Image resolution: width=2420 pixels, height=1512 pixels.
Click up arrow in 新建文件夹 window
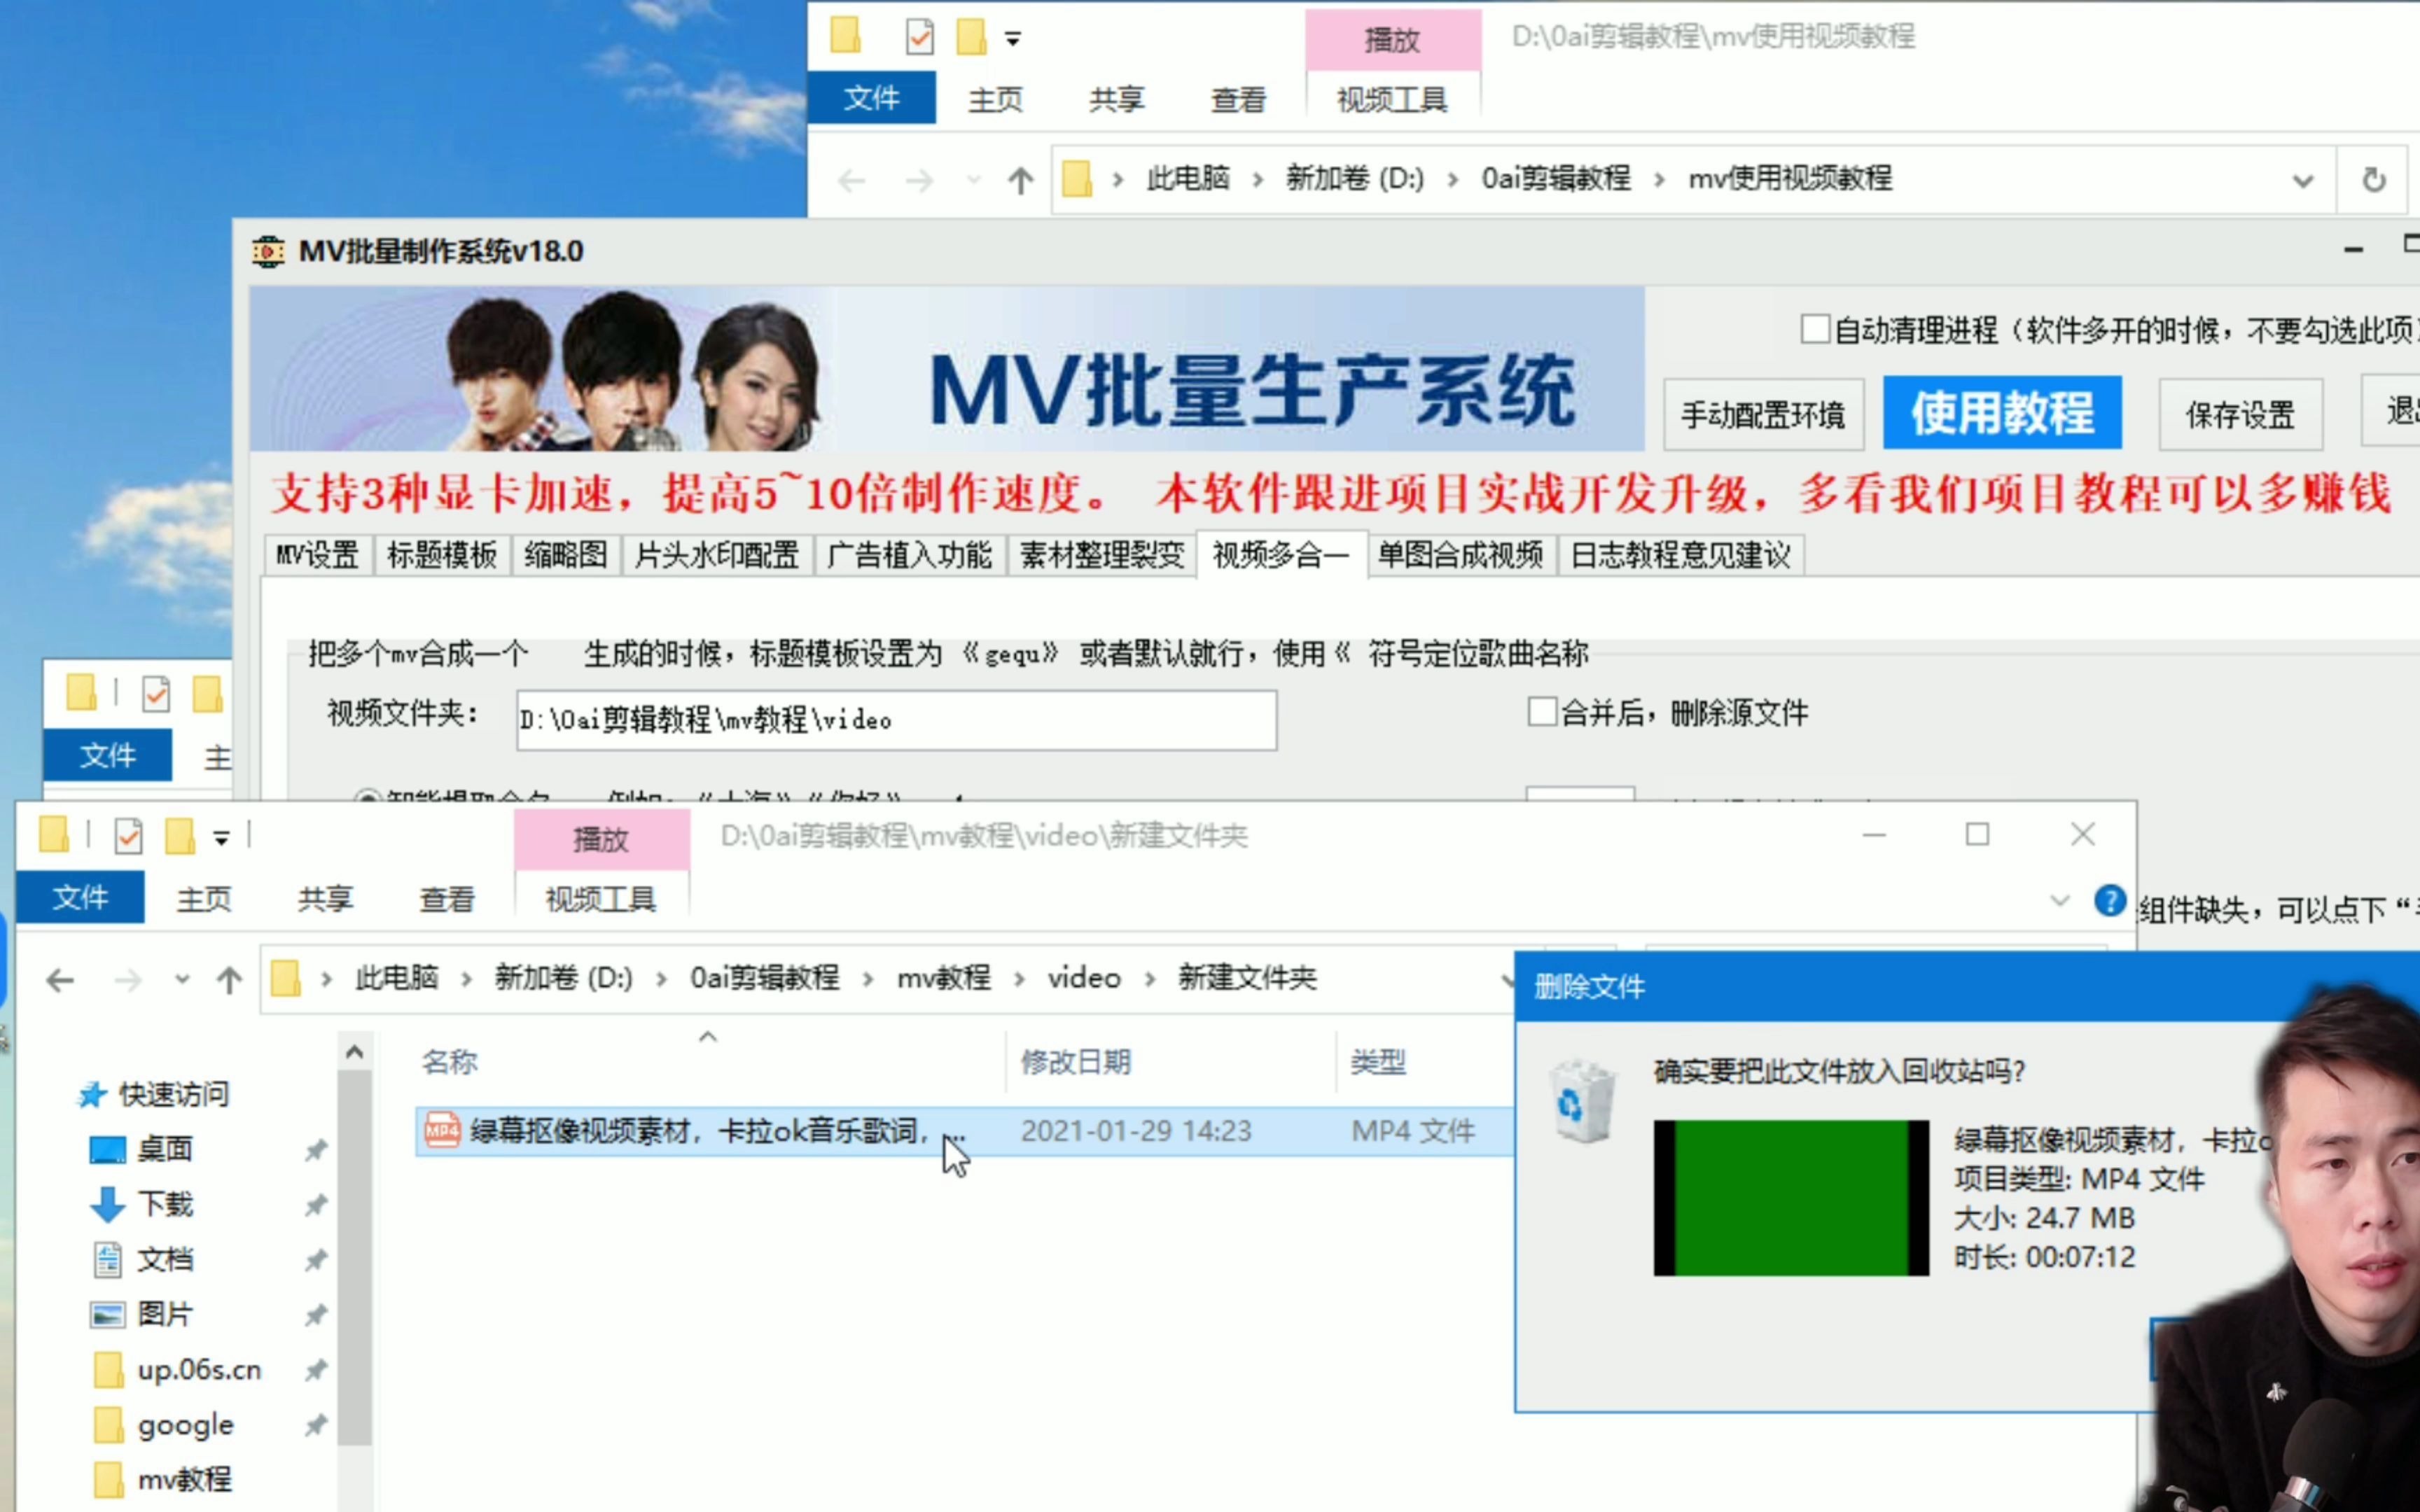(229, 980)
